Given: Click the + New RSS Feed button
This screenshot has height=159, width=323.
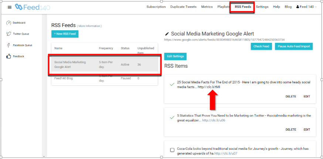Looking at the screenshot, I should pos(65,34).
